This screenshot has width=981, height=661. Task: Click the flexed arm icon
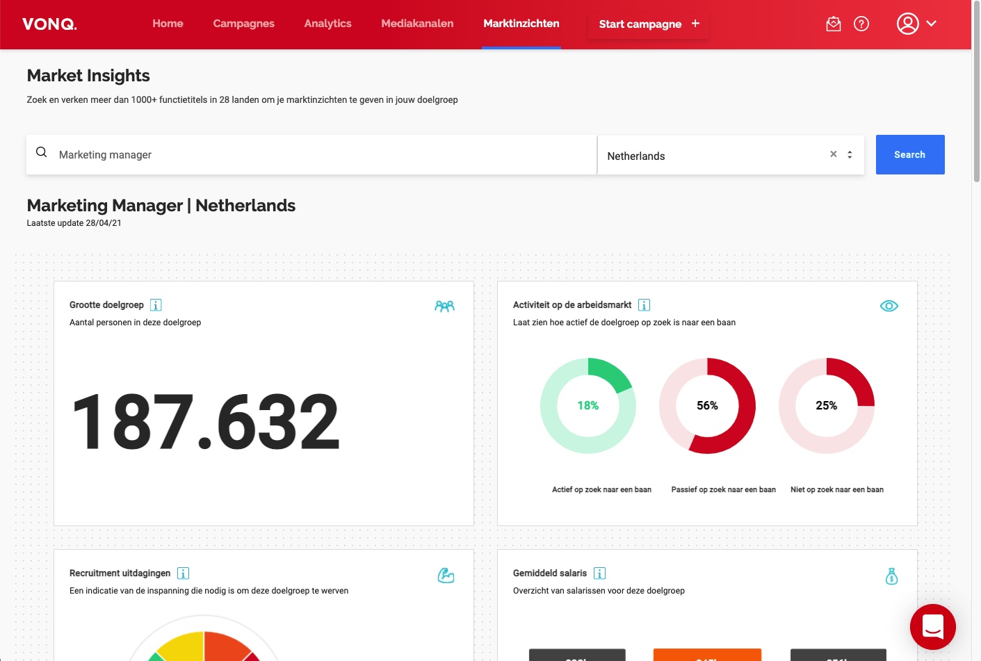(x=446, y=576)
